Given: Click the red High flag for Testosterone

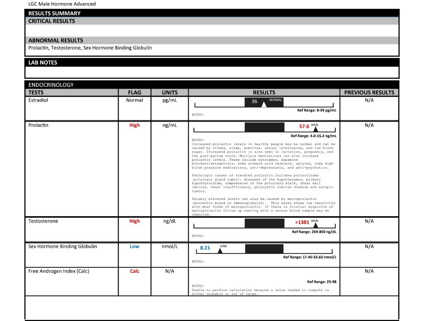Looking at the screenshot, I should click(x=134, y=221).
